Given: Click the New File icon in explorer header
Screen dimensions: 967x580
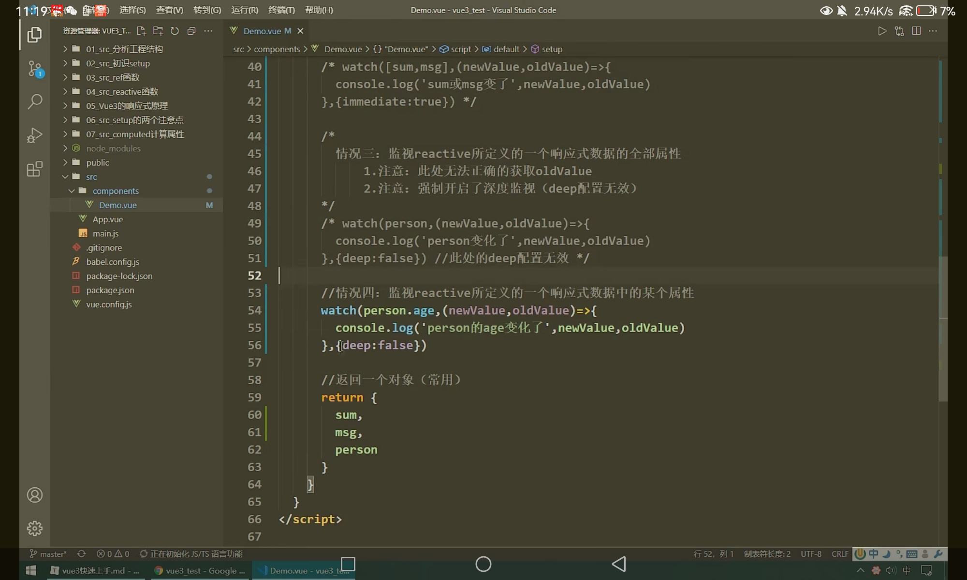Looking at the screenshot, I should [141, 31].
